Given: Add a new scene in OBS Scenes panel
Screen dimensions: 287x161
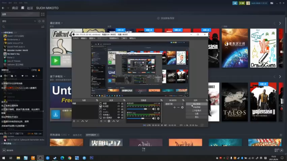Looking at the screenshot, I should [74, 121].
